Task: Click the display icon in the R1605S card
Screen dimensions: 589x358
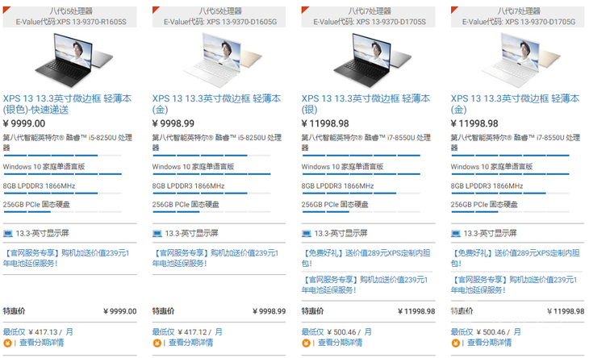Action: [8, 234]
